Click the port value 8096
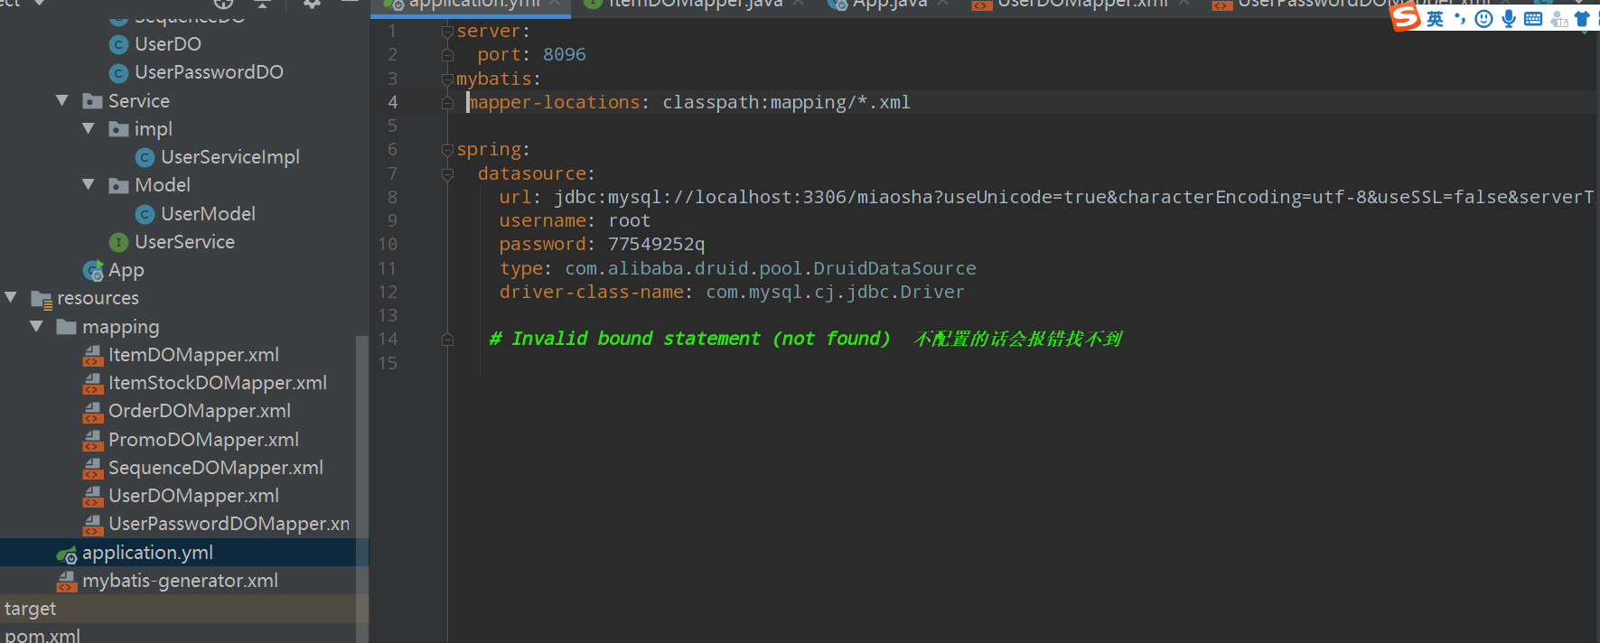 coord(564,55)
